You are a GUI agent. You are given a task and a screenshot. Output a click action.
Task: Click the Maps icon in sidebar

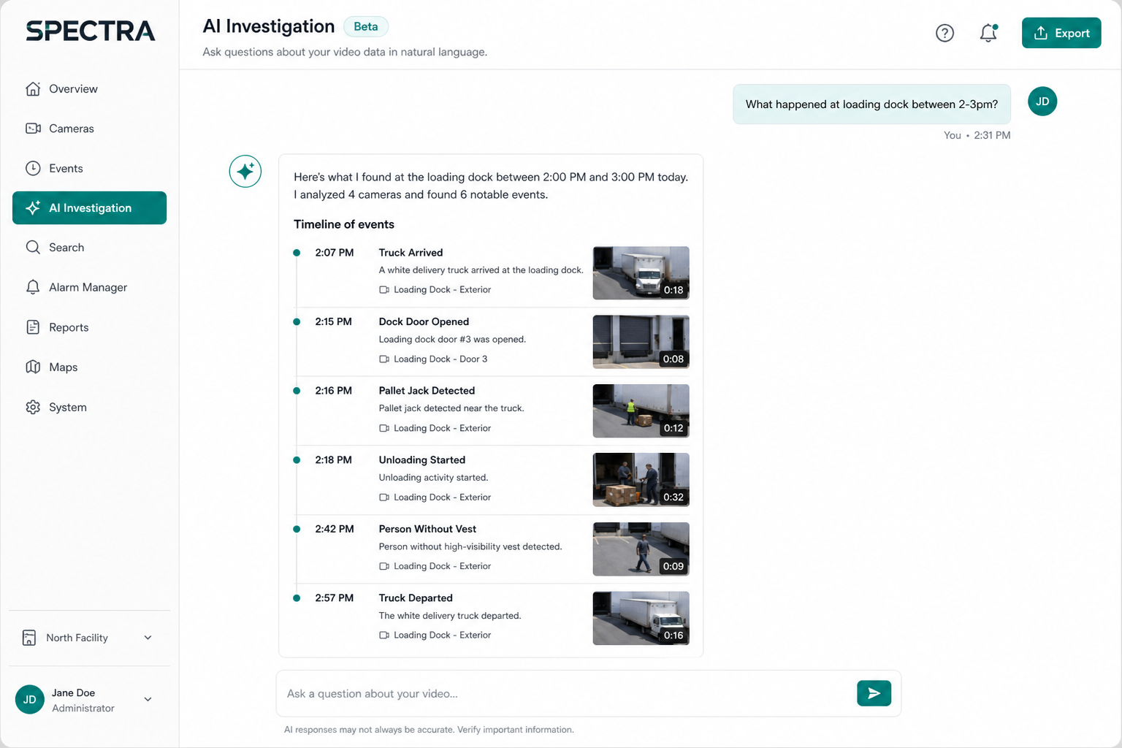point(33,367)
